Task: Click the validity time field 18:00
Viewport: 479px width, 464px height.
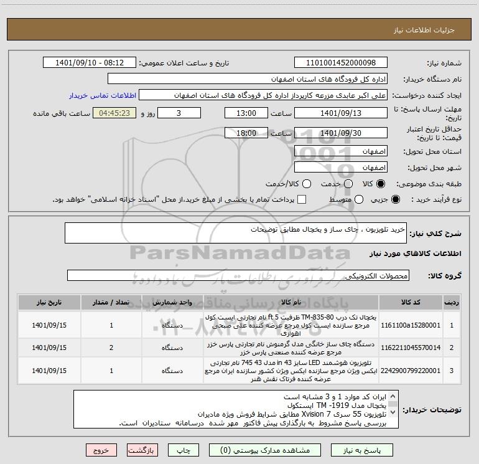Action: [x=246, y=133]
